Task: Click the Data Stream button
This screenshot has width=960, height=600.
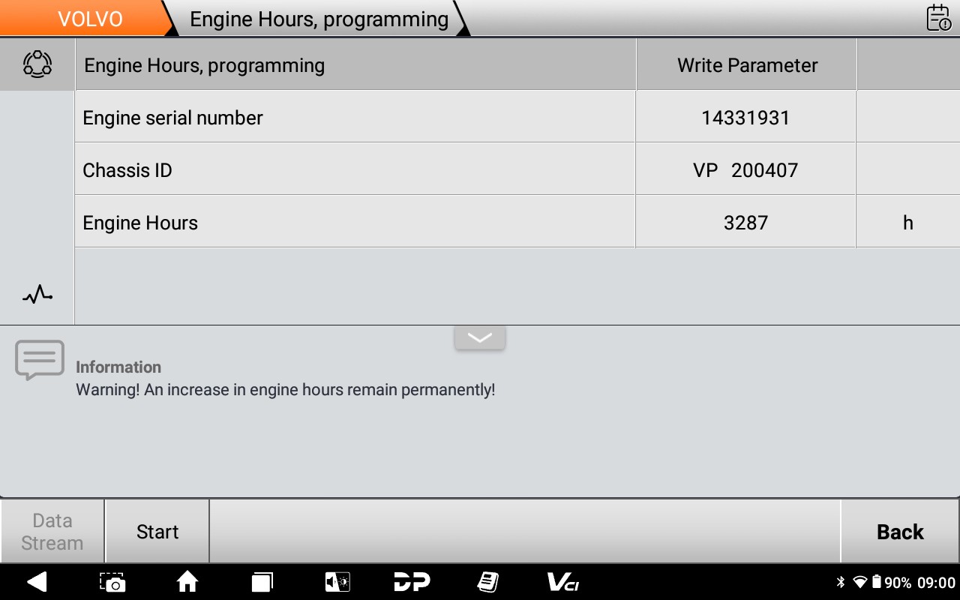Action: (52, 532)
